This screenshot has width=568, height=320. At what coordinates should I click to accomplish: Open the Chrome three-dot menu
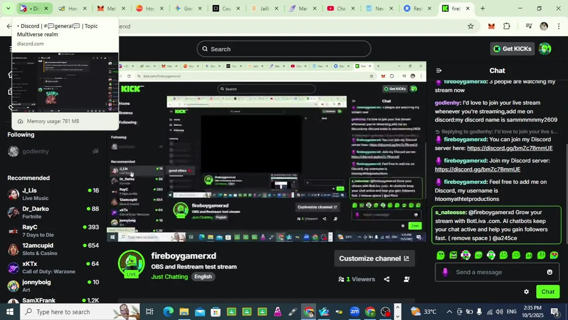click(558, 26)
